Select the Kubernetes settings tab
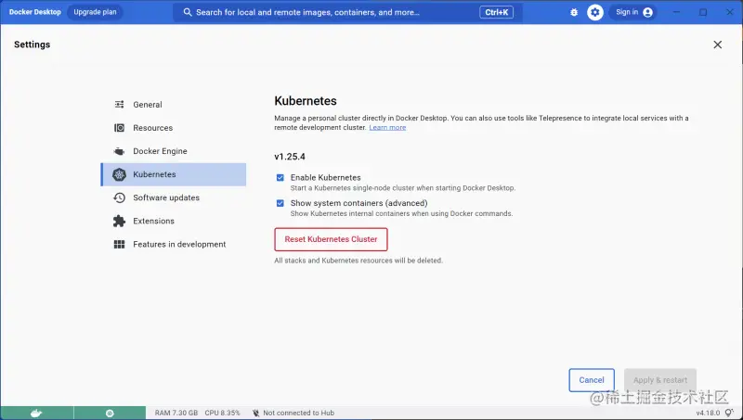 coord(174,174)
